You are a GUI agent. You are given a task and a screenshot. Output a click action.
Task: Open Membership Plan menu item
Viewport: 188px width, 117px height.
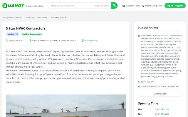[152, 6]
